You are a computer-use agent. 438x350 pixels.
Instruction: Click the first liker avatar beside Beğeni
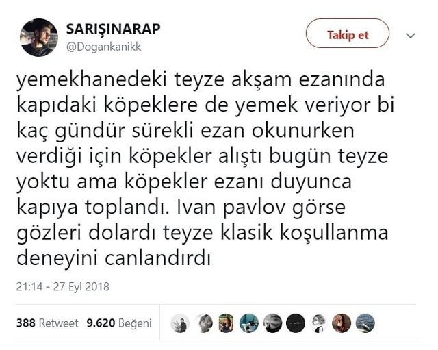179,323
